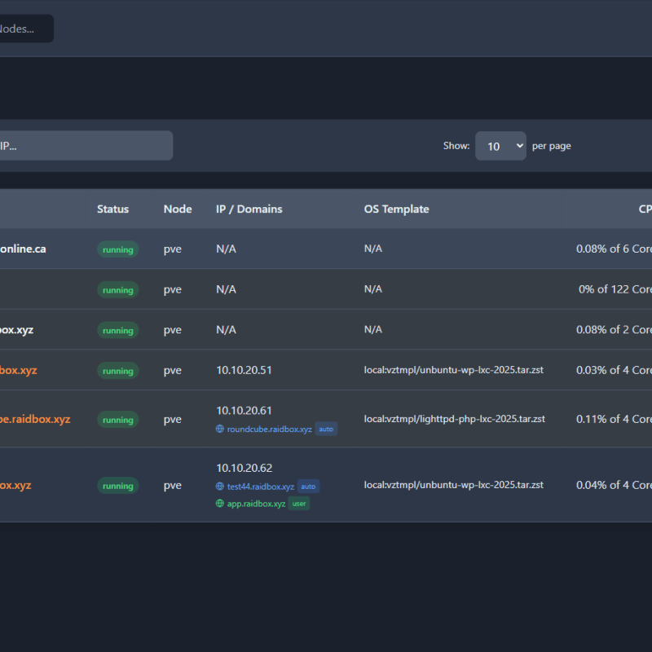Screen dimensions: 652x652
Task: Sort by the IP / Domains column header
Action: coord(249,209)
